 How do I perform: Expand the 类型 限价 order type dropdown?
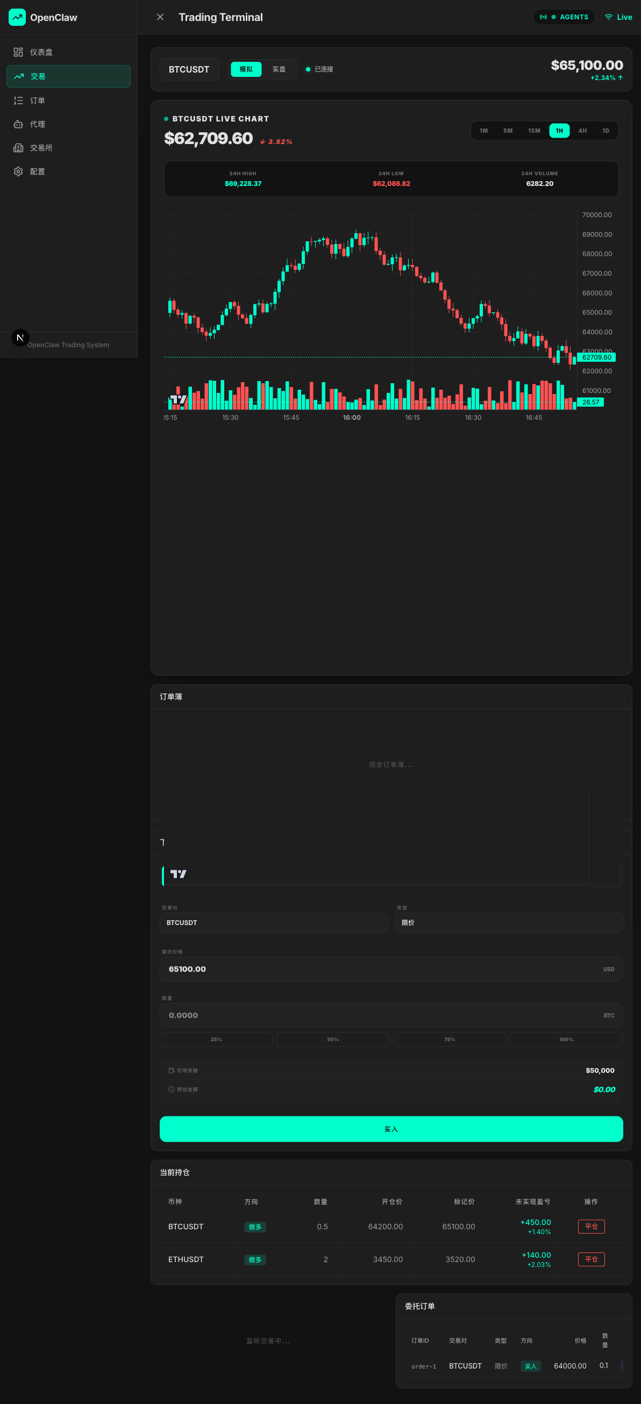(x=508, y=923)
